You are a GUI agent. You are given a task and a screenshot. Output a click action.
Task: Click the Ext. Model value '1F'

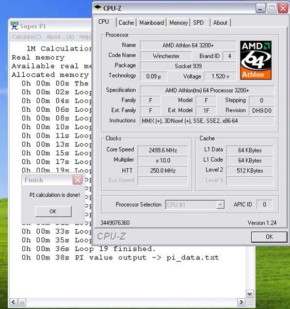(x=206, y=111)
